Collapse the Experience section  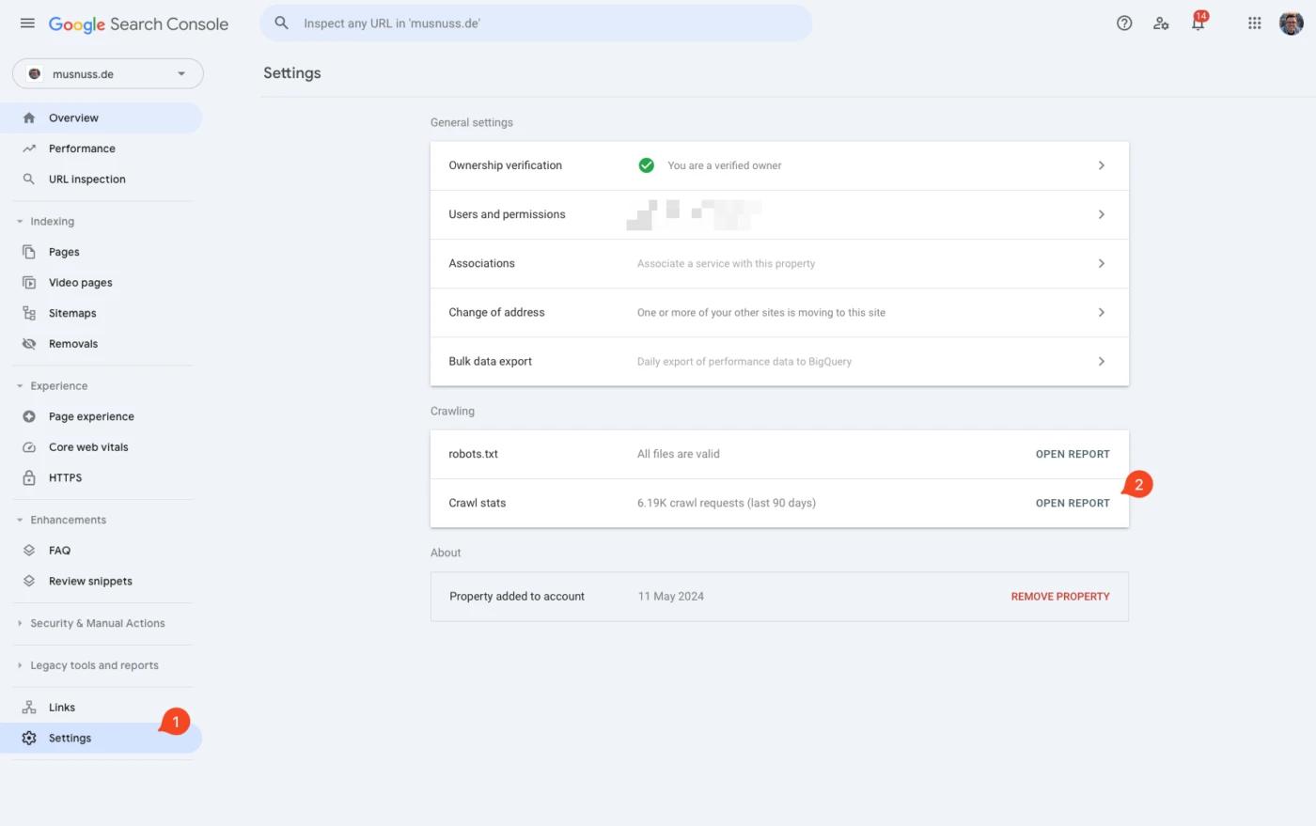coord(20,386)
